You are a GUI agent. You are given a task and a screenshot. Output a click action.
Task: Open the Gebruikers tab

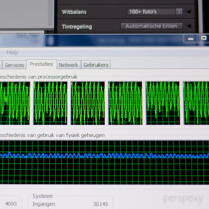[96, 65]
